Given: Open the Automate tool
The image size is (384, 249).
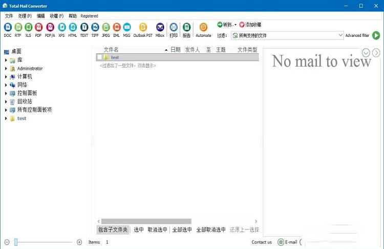Looking at the screenshot, I should tap(203, 27).
